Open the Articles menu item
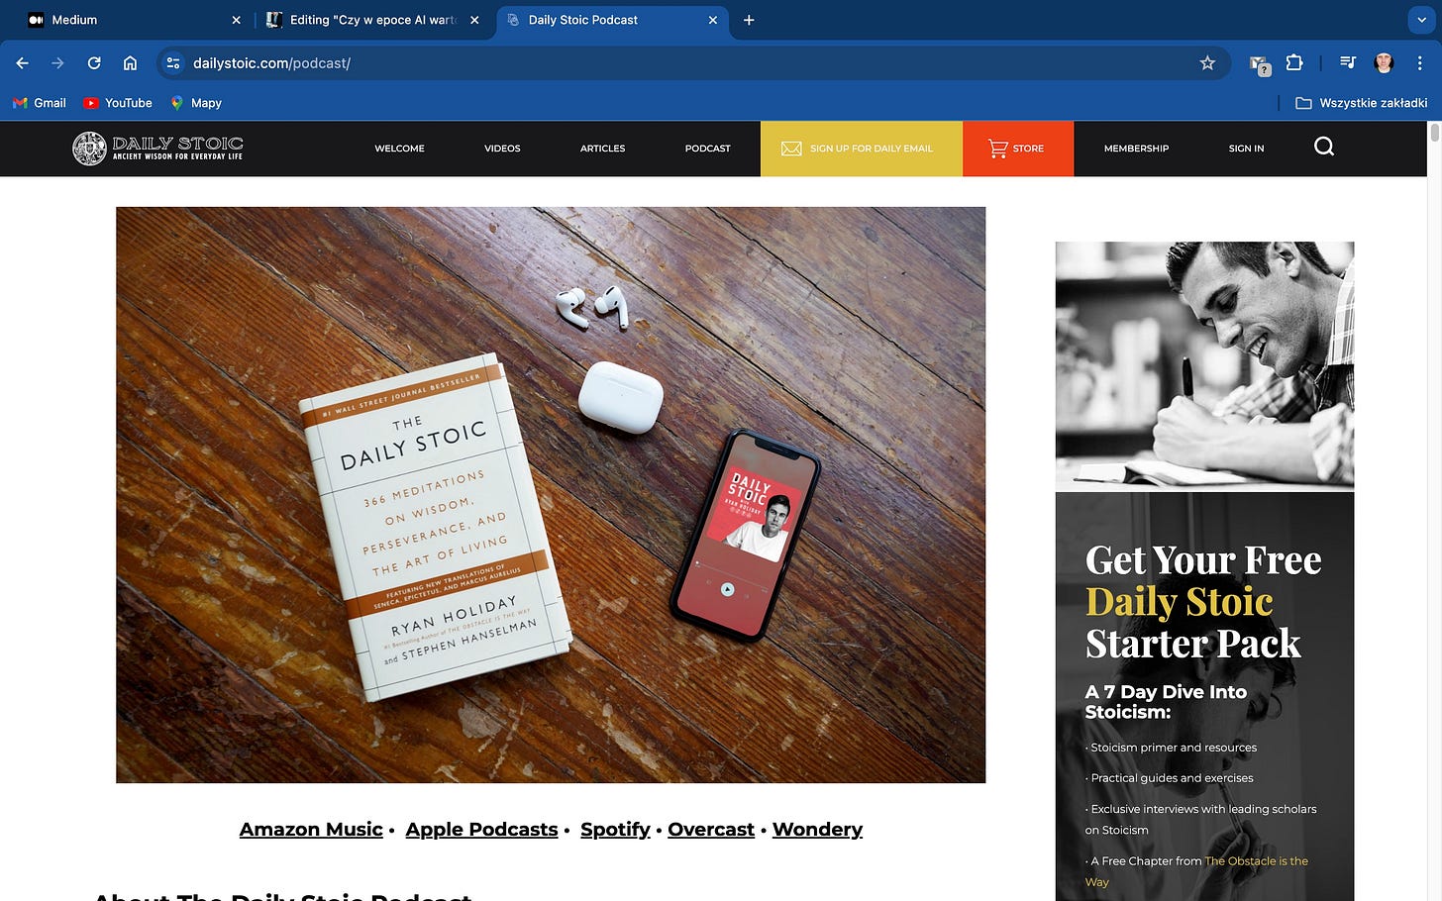Screen dimensions: 1442x901 (602, 149)
